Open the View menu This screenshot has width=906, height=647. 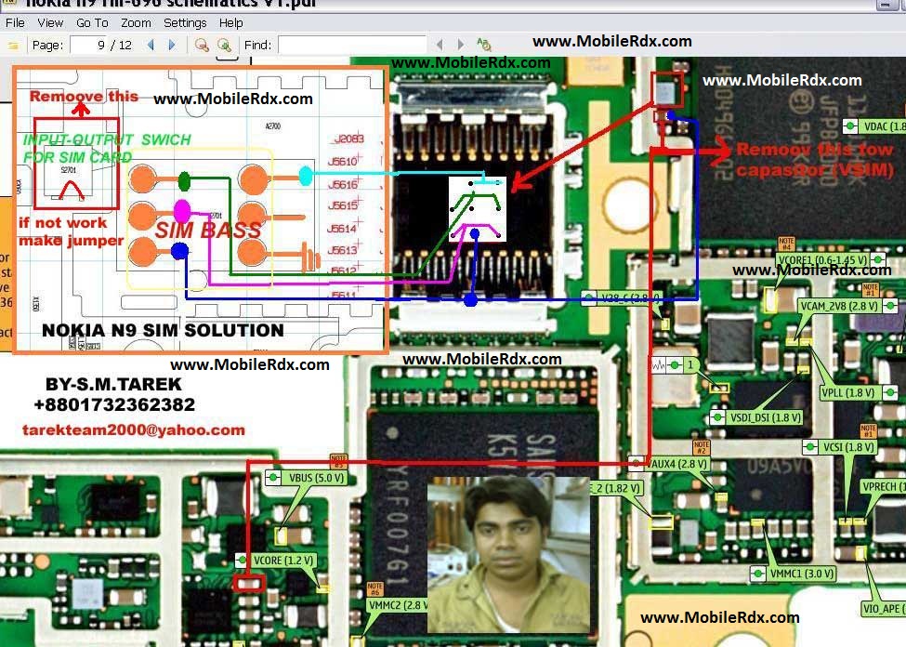[x=50, y=23]
